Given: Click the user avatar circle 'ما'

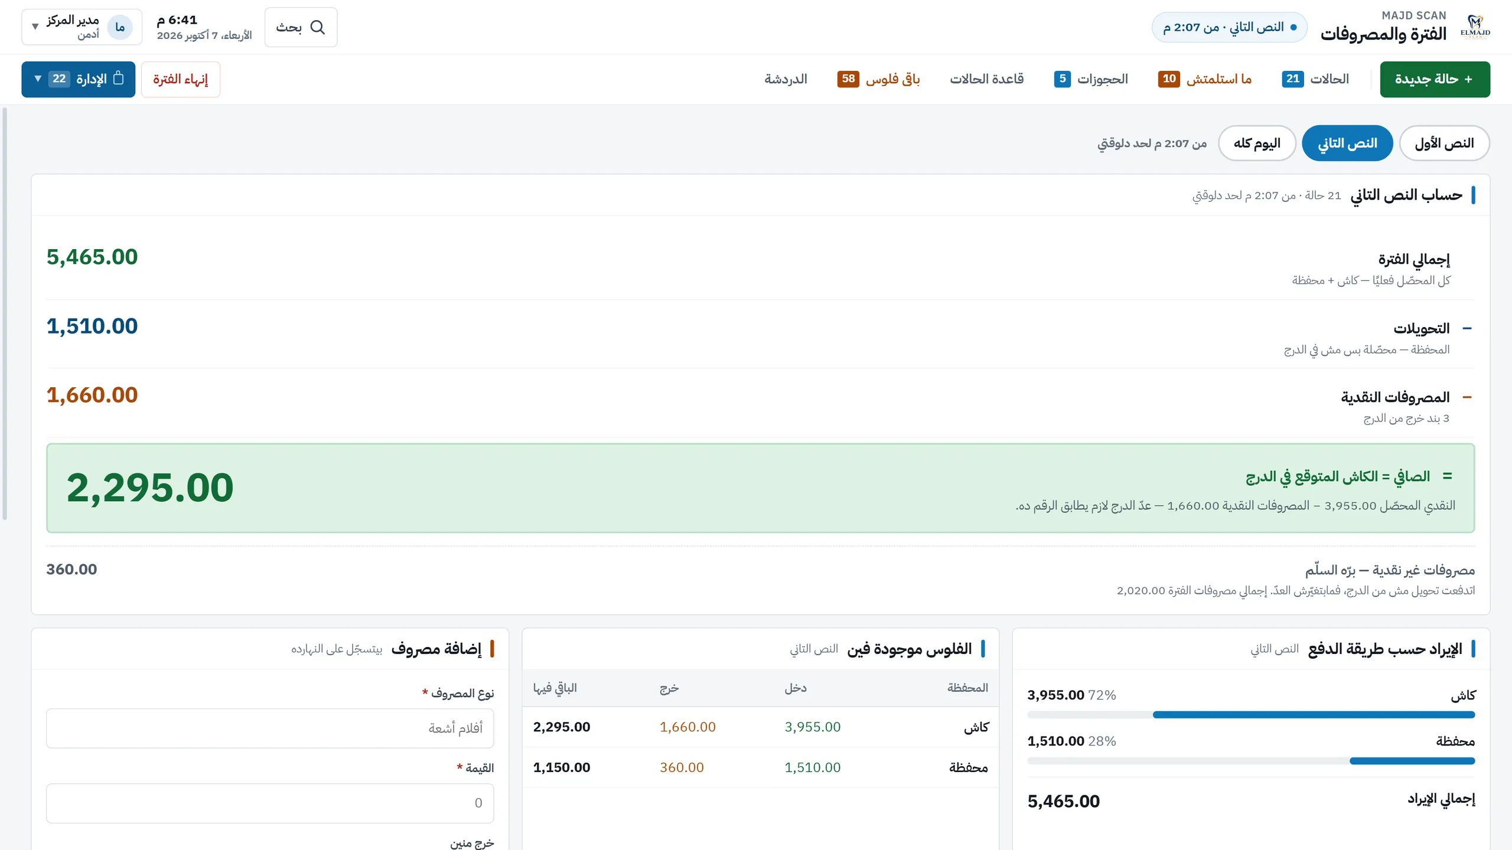Looking at the screenshot, I should pos(120,27).
